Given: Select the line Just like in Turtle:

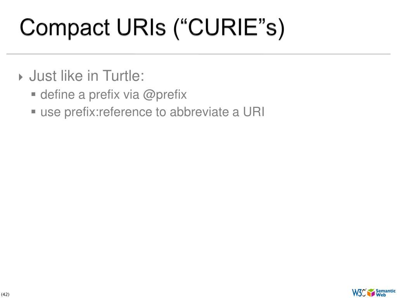Looking at the screenshot, I should pyautogui.click(x=86, y=76).
